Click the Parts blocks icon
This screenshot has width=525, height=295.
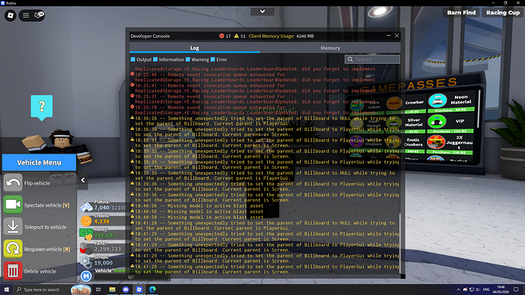pyautogui.click(x=86, y=249)
